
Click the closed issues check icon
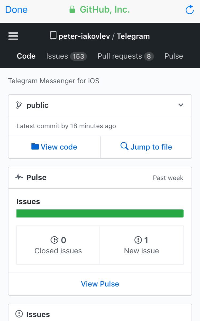54,240
